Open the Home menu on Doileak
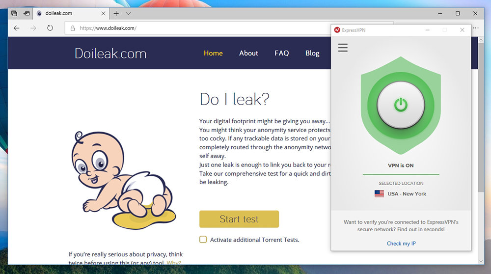 pyautogui.click(x=213, y=53)
